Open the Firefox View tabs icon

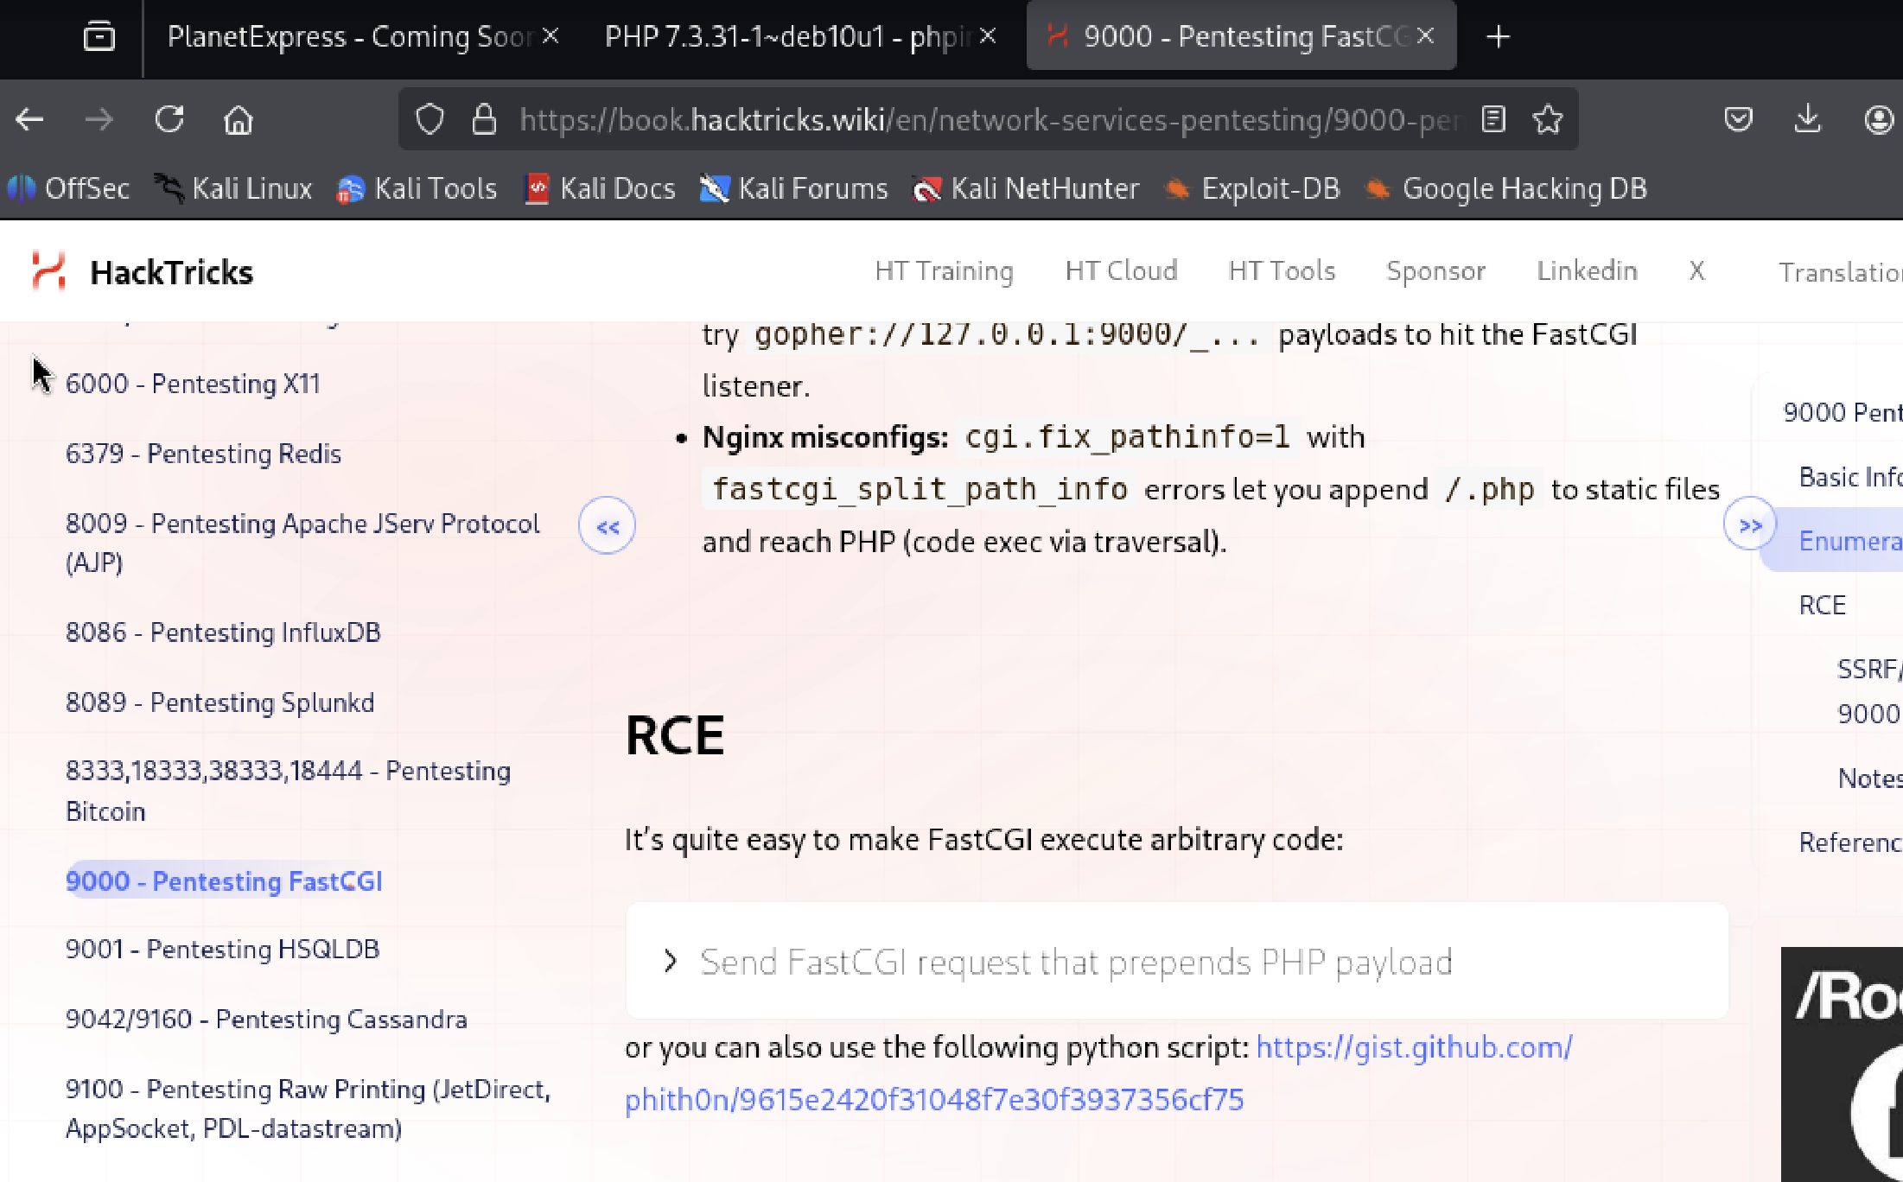tap(99, 36)
